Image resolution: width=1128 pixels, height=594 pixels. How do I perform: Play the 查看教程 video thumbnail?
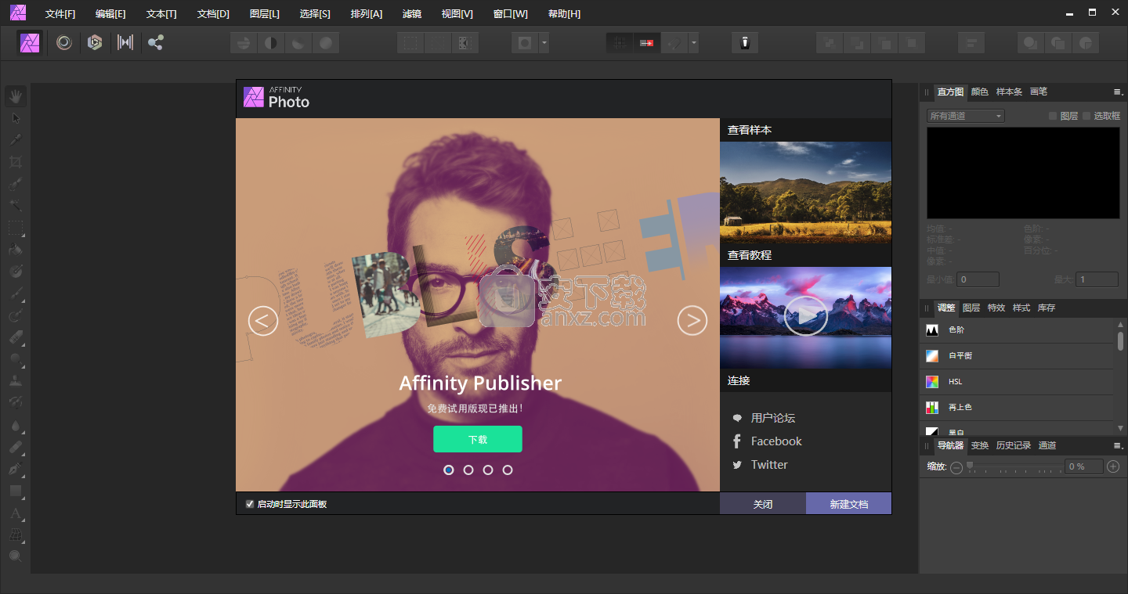click(x=805, y=316)
